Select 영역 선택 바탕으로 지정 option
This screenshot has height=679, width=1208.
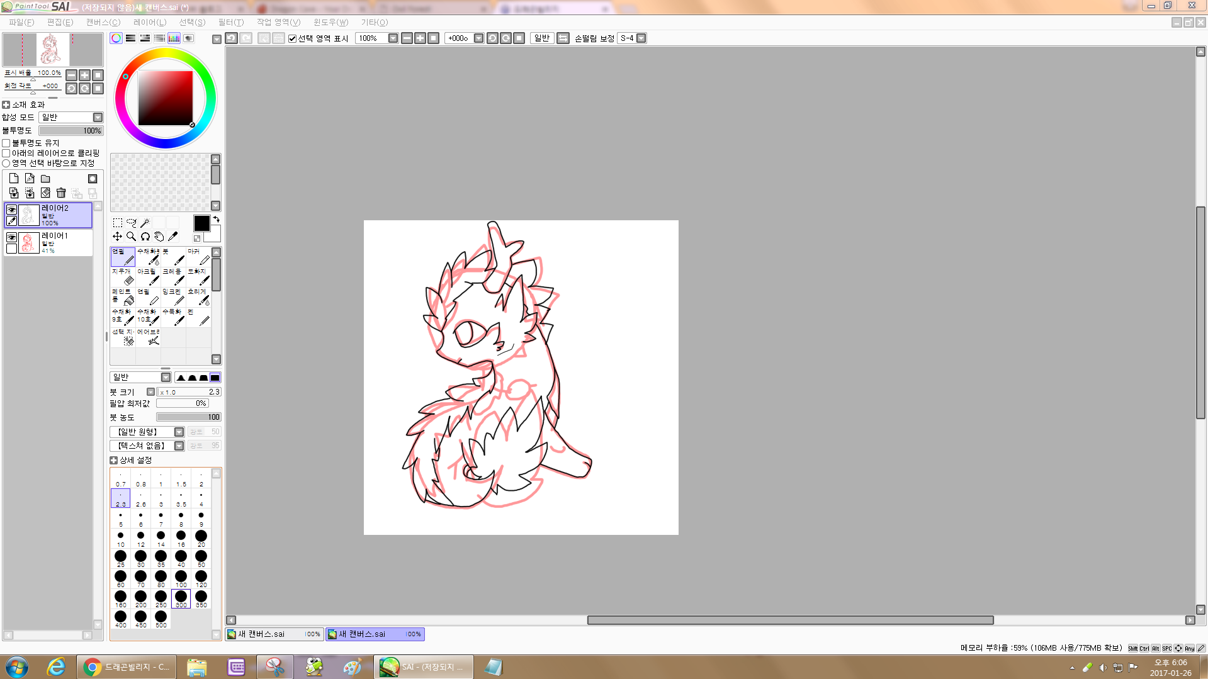[6, 163]
